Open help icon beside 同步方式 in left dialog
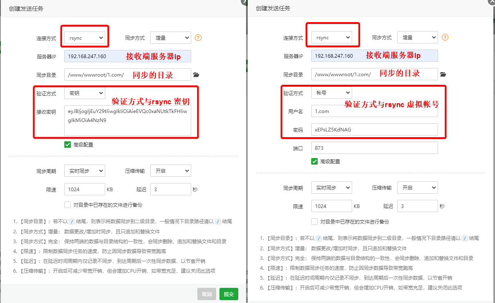This screenshot has height=303, width=495. tap(198, 38)
